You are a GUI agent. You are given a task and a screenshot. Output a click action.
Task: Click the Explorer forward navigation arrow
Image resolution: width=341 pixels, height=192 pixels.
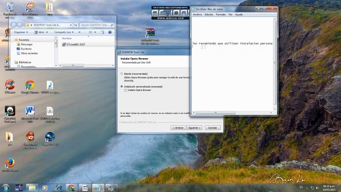pos(20,25)
